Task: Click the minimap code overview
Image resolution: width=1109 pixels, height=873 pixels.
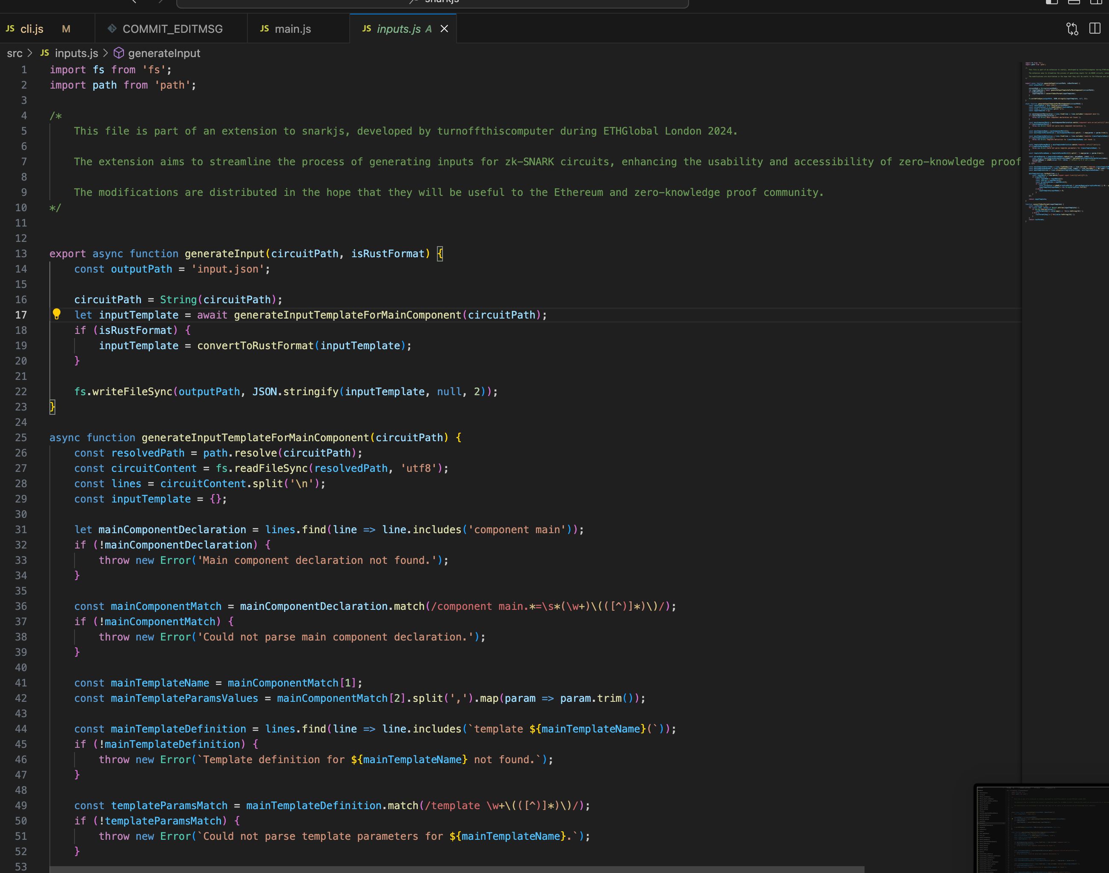Action: click(1065, 143)
